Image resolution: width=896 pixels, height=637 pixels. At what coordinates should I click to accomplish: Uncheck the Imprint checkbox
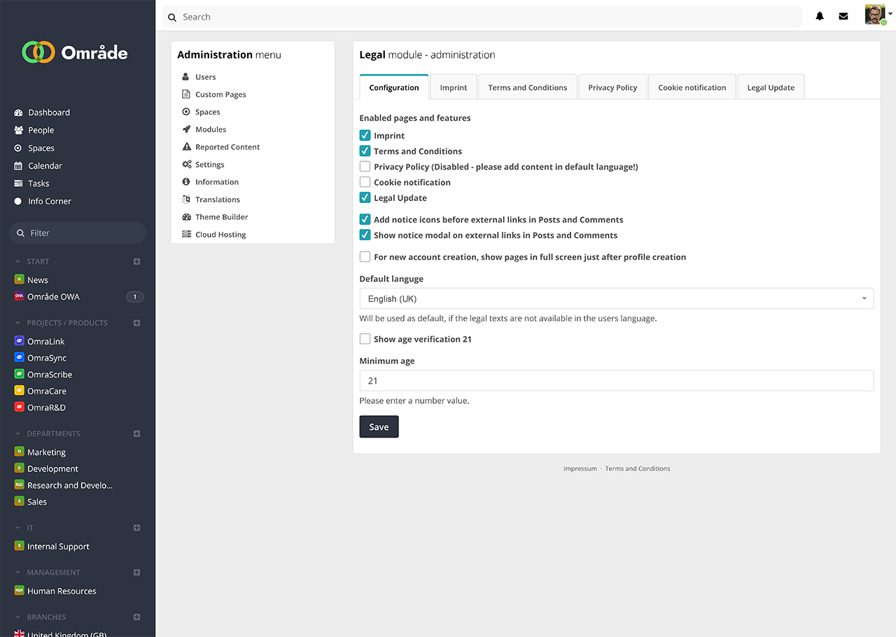tap(365, 135)
